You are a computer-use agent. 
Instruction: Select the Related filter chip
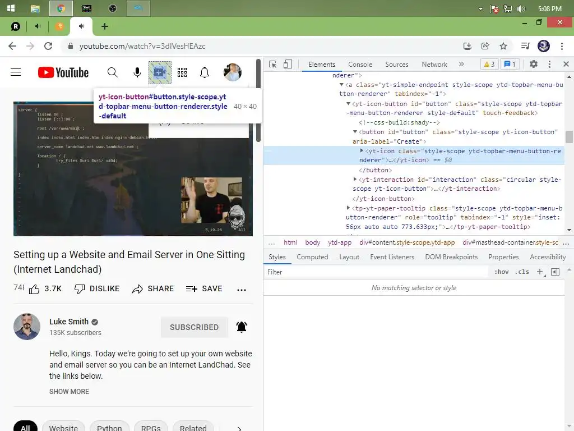[x=193, y=427]
